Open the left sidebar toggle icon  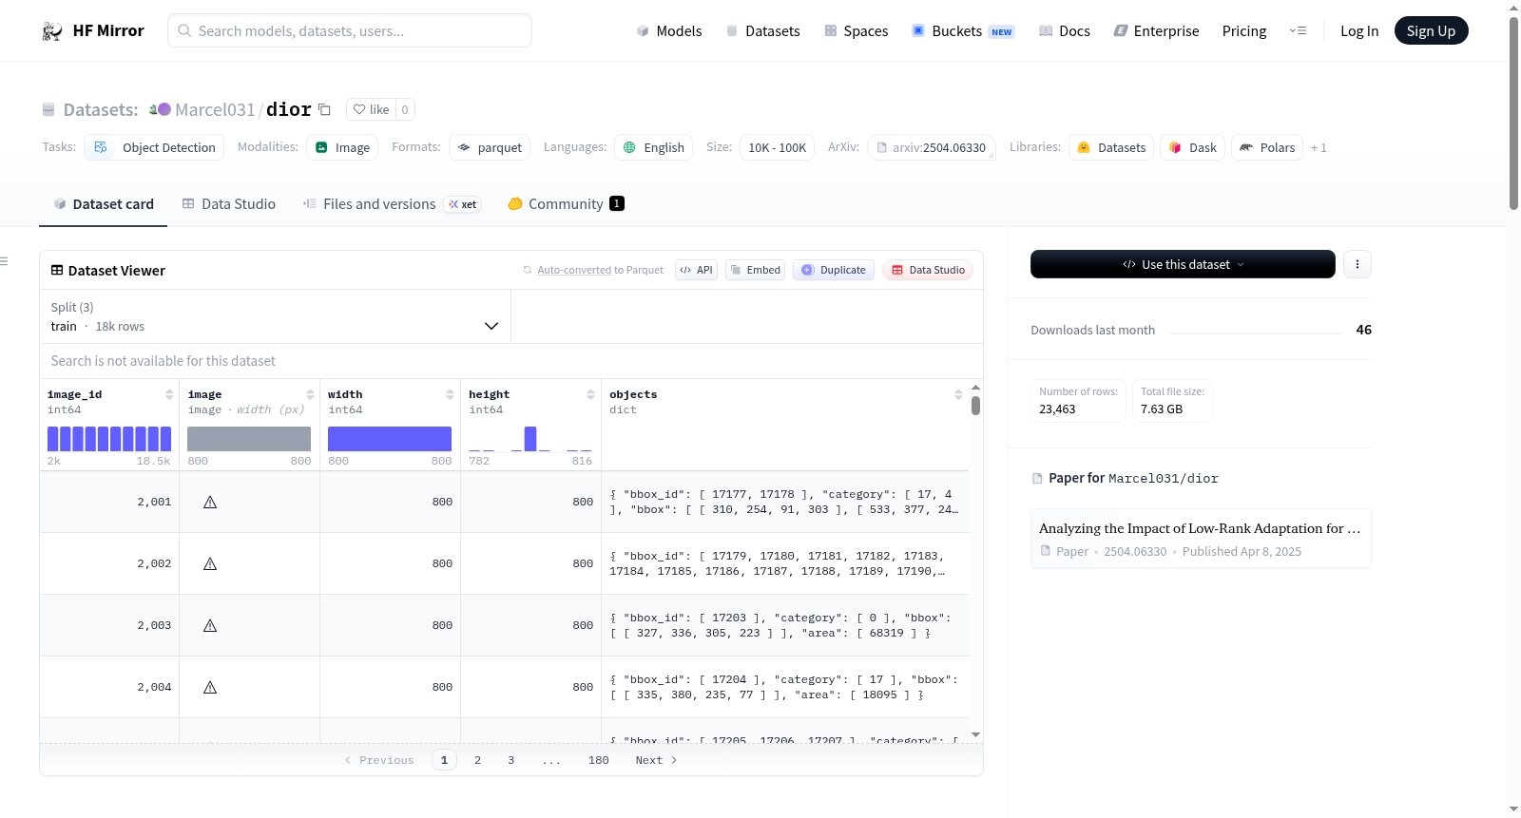pyautogui.click(x=5, y=261)
